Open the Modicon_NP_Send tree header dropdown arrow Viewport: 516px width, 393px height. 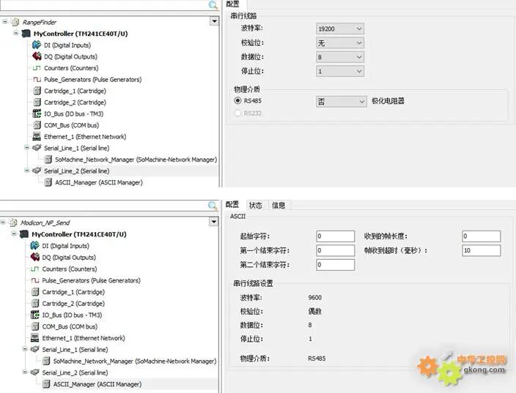213,222
